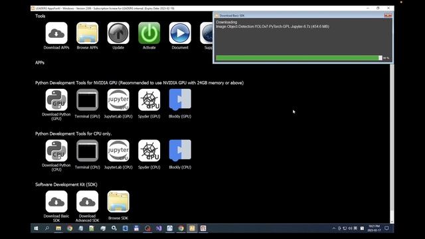Click Download Basic SDK icon

point(56,202)
